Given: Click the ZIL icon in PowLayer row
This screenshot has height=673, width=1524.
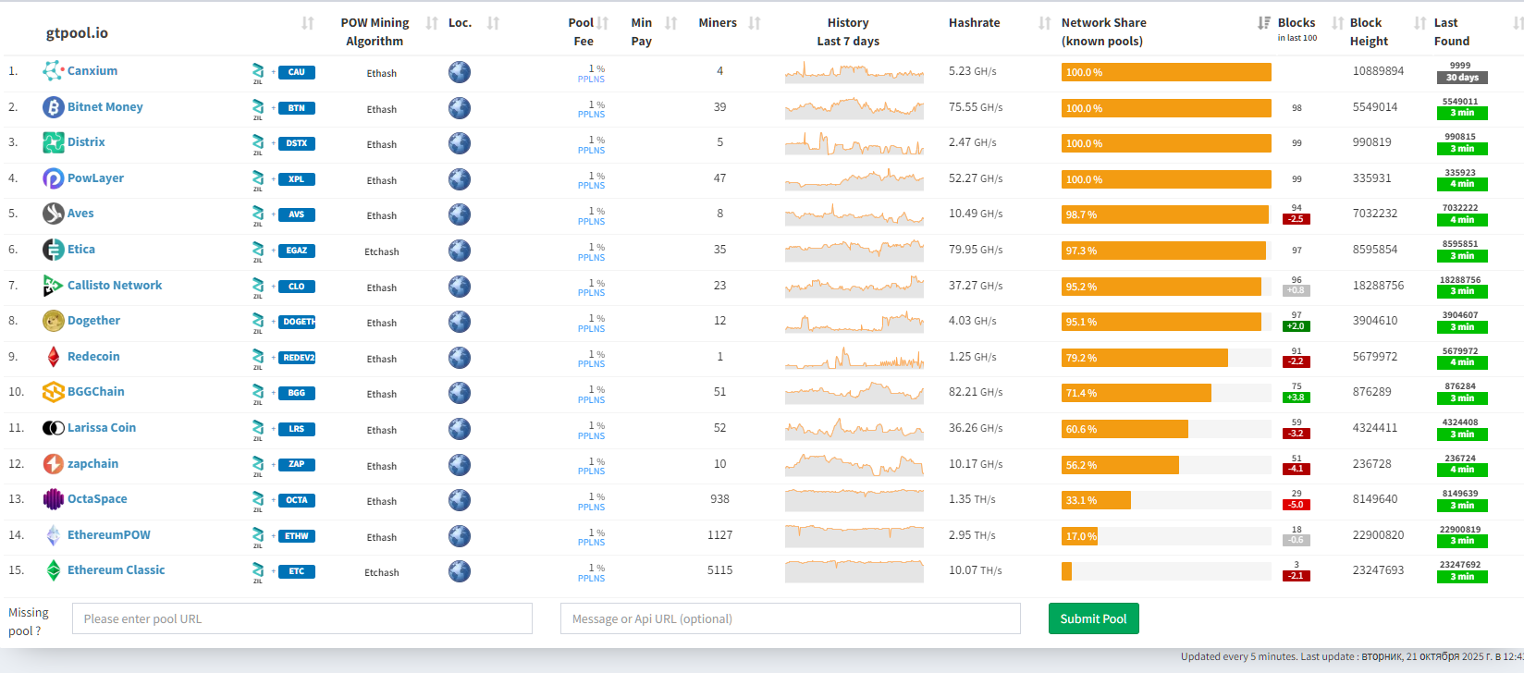Looking at the screenshot, I should [x=258, y=179].
